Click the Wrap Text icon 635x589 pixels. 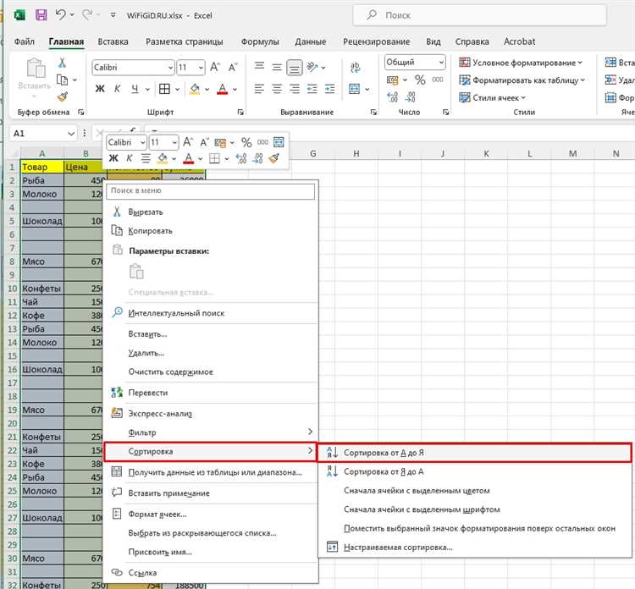point(355,67)
